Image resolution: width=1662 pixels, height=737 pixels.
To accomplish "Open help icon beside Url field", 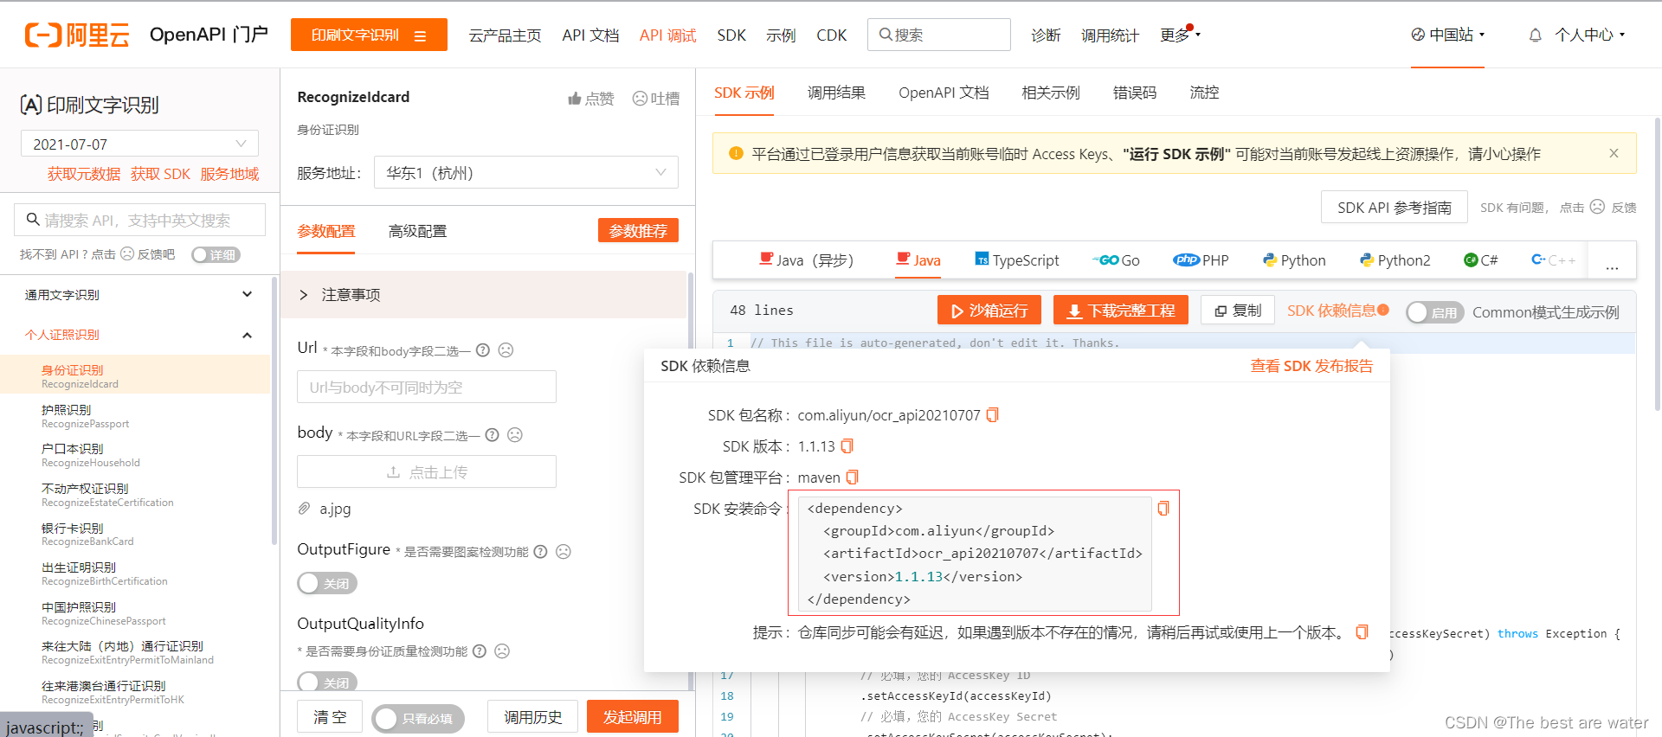I will [x=483, y=350].
